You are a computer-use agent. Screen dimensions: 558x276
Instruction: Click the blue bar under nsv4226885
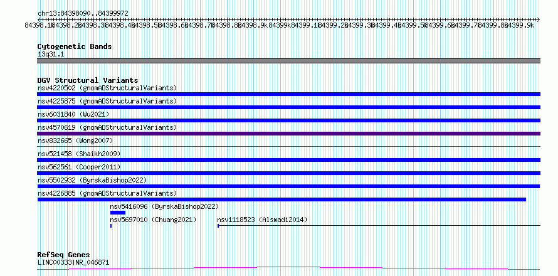282,199
